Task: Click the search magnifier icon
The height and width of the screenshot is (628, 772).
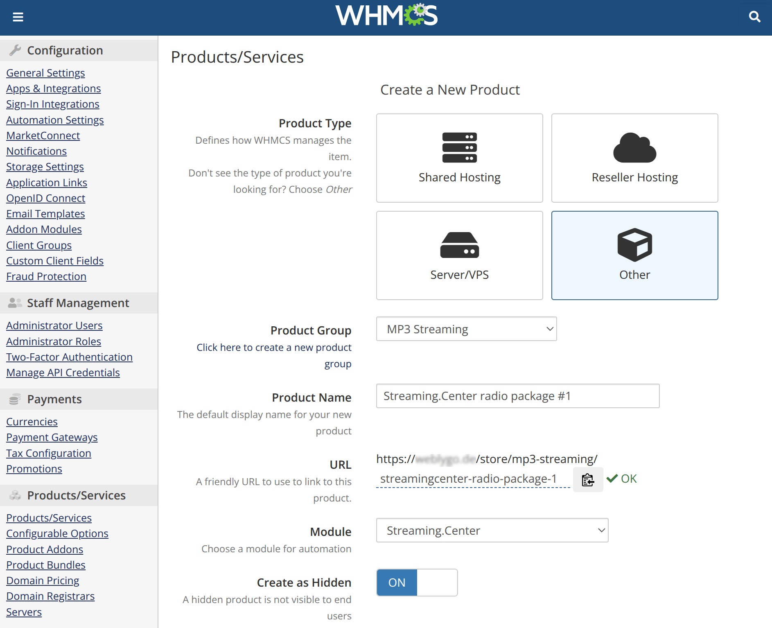Action: (754, 17)
